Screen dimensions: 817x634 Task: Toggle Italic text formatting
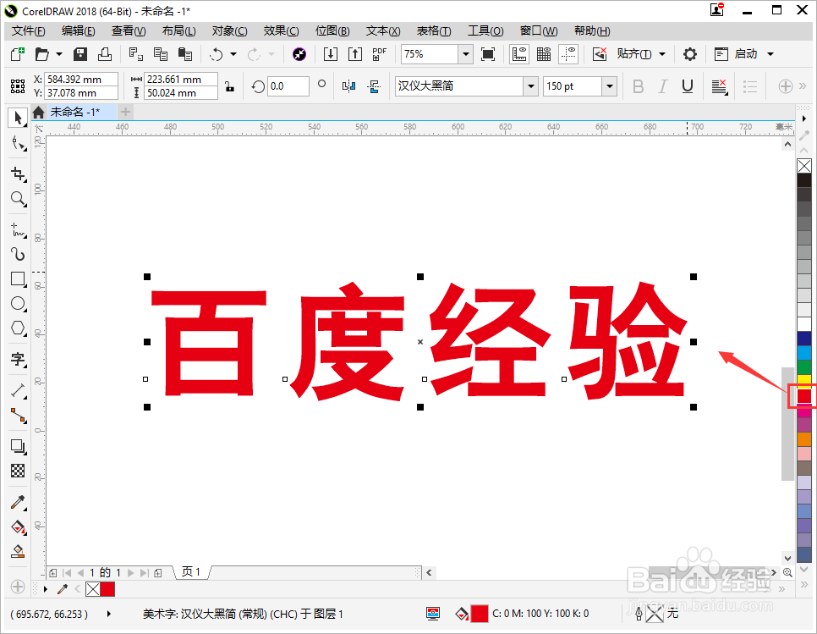663,86
